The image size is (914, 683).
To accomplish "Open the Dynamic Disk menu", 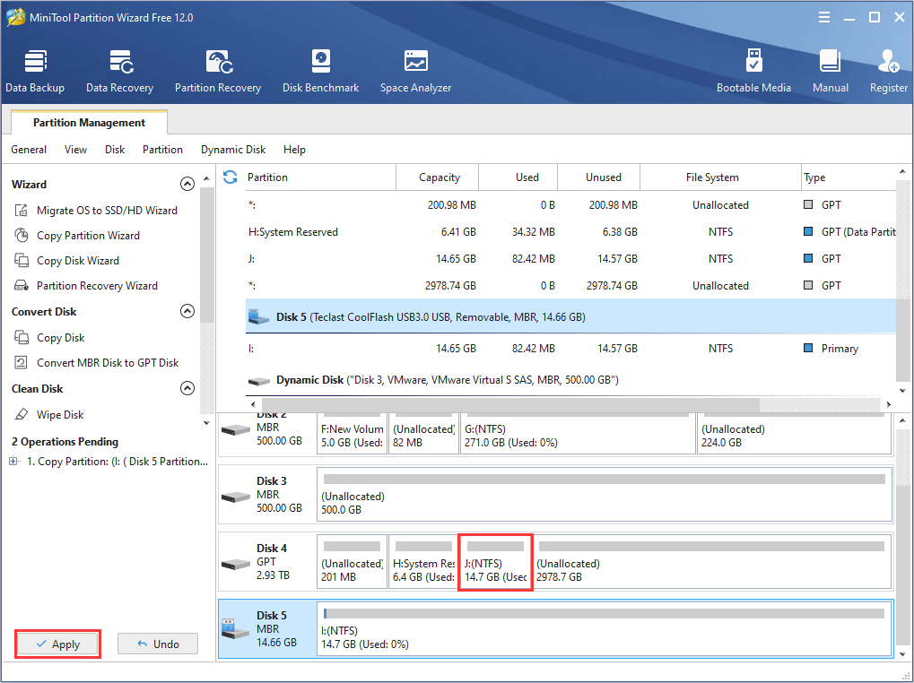I will tap(233, 150).
